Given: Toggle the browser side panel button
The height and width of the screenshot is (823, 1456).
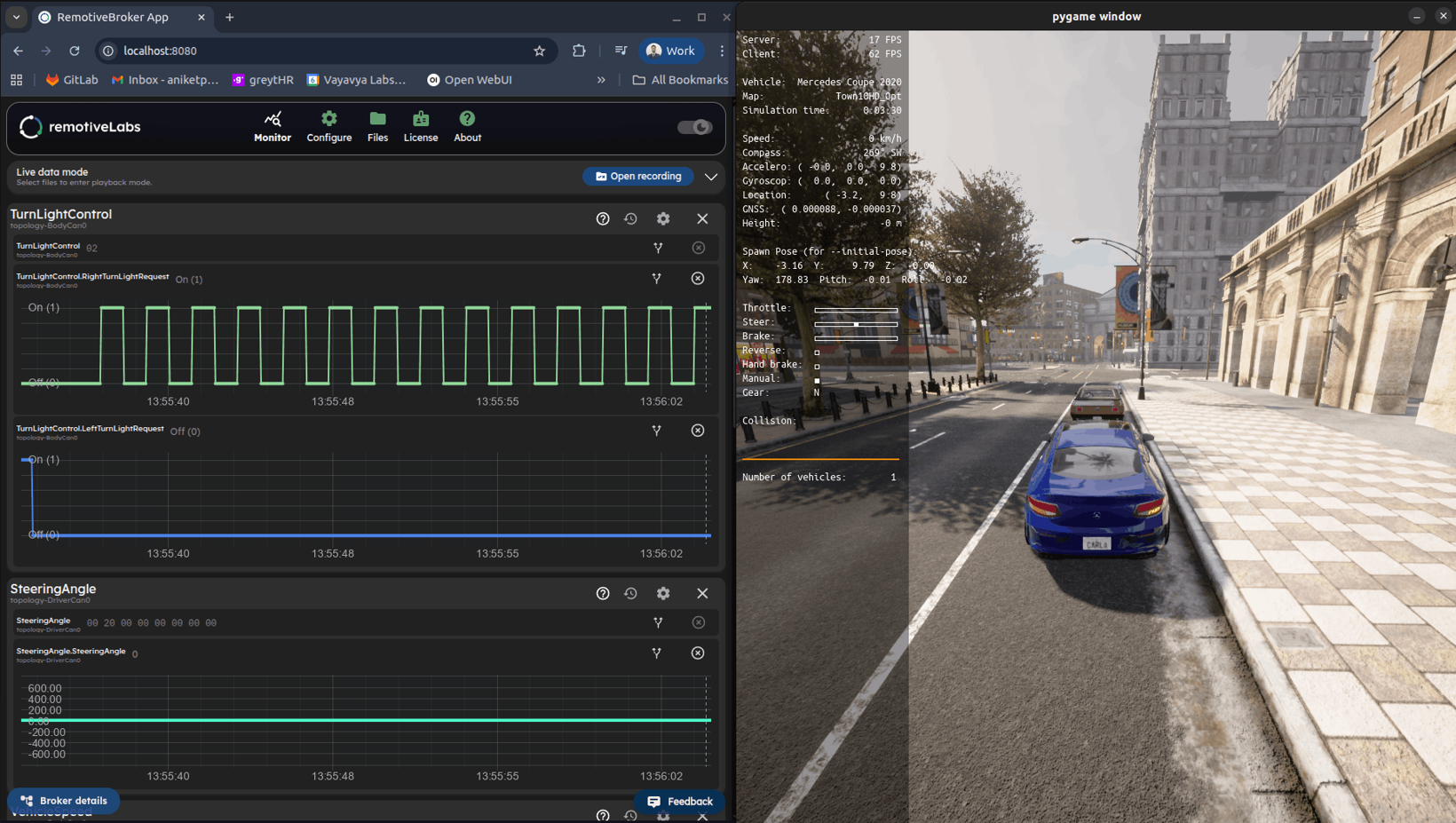Looking at the screenshot, I should coord(621,51).
